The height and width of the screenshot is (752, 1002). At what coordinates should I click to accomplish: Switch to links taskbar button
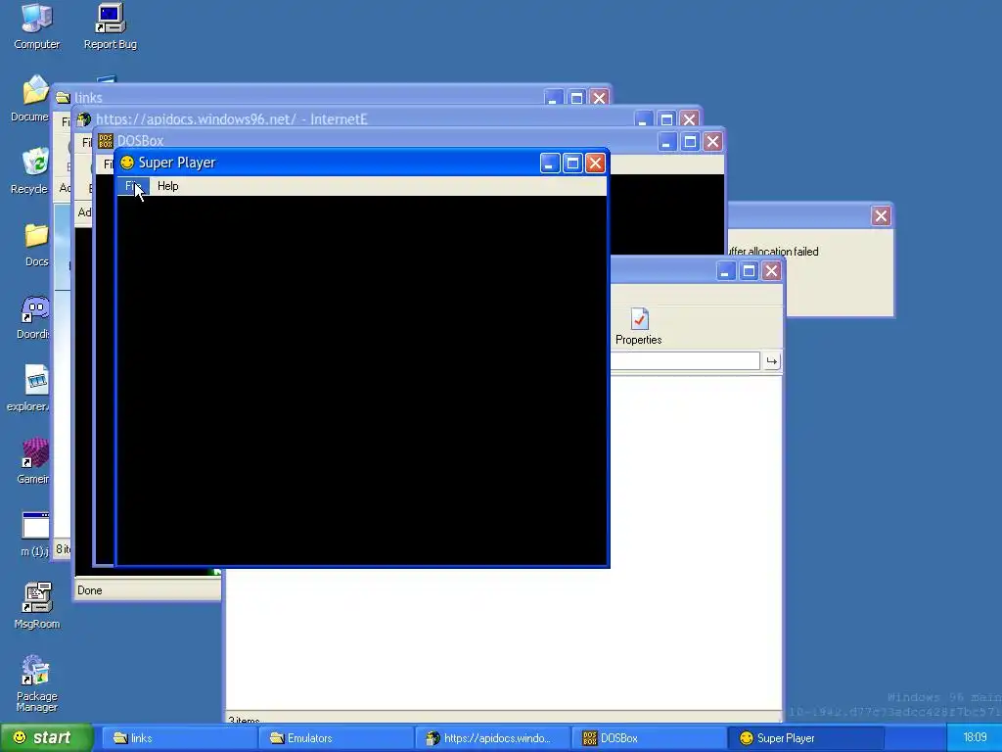(x=180, y=738)
